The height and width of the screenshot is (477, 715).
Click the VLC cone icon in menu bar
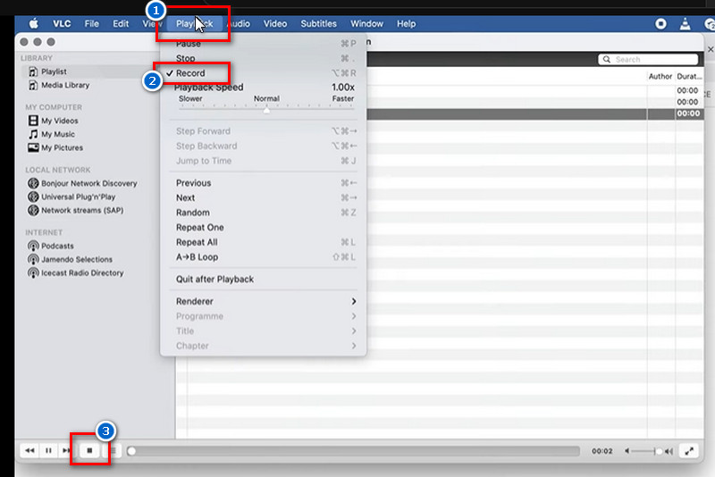pos(685,24)
